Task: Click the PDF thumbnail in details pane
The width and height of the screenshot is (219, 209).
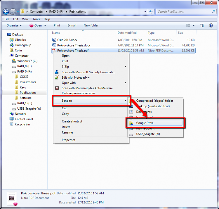Action: [x=12, y=198]
